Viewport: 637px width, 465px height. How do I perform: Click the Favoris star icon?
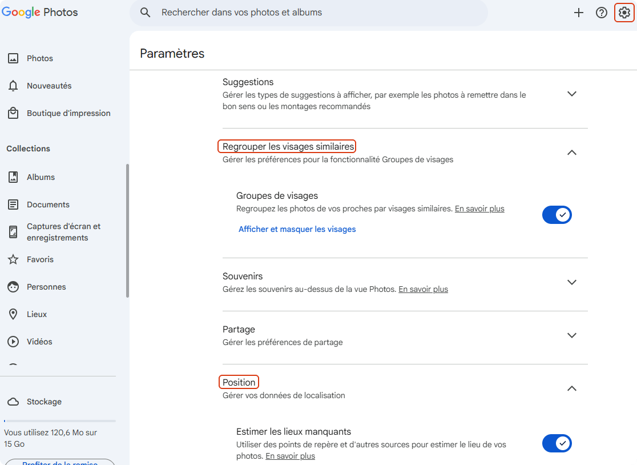pos(13,259)
